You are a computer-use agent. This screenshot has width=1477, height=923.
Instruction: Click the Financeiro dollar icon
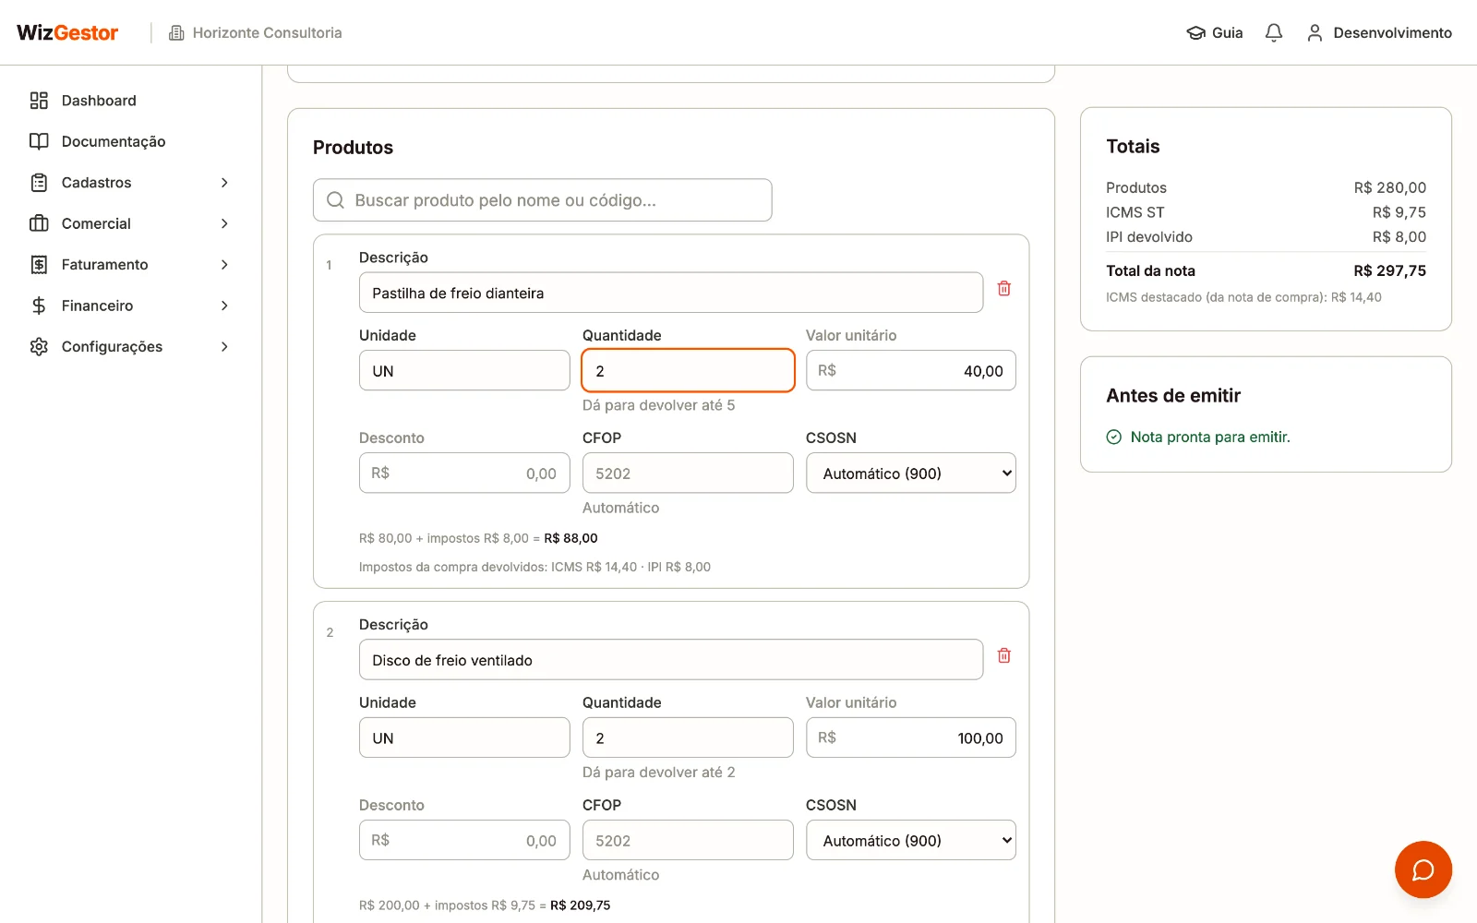tap(39, 306)
